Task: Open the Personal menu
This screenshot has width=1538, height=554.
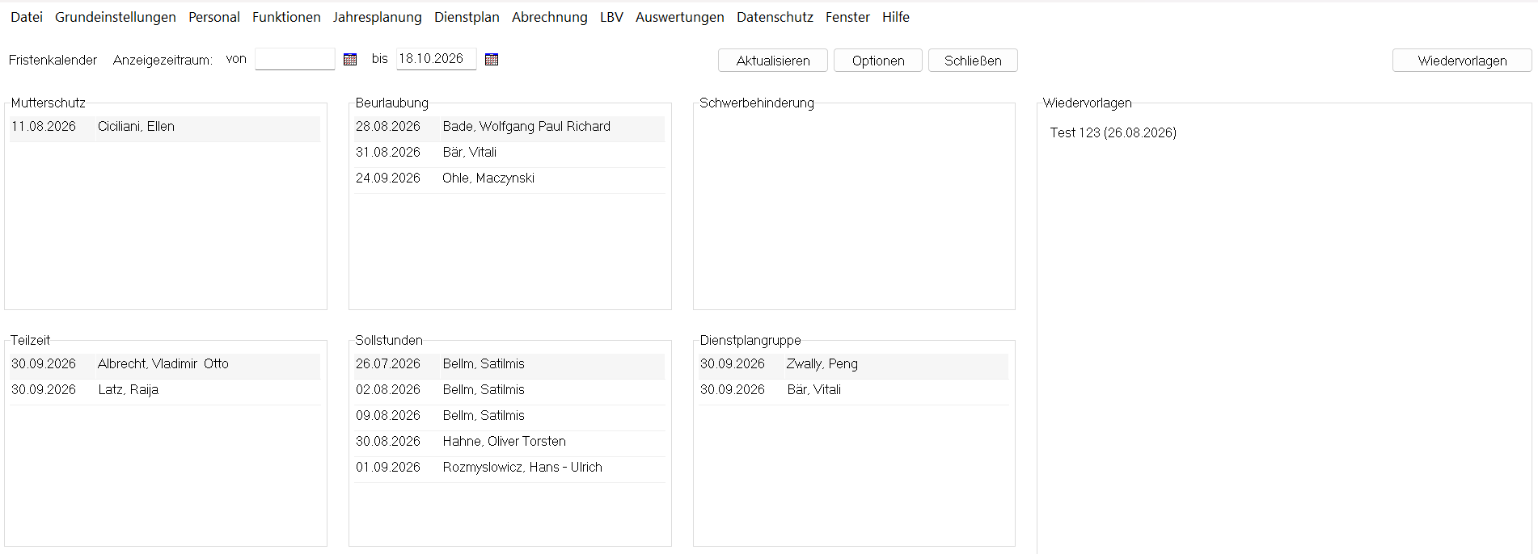Action: pos(214,17)
